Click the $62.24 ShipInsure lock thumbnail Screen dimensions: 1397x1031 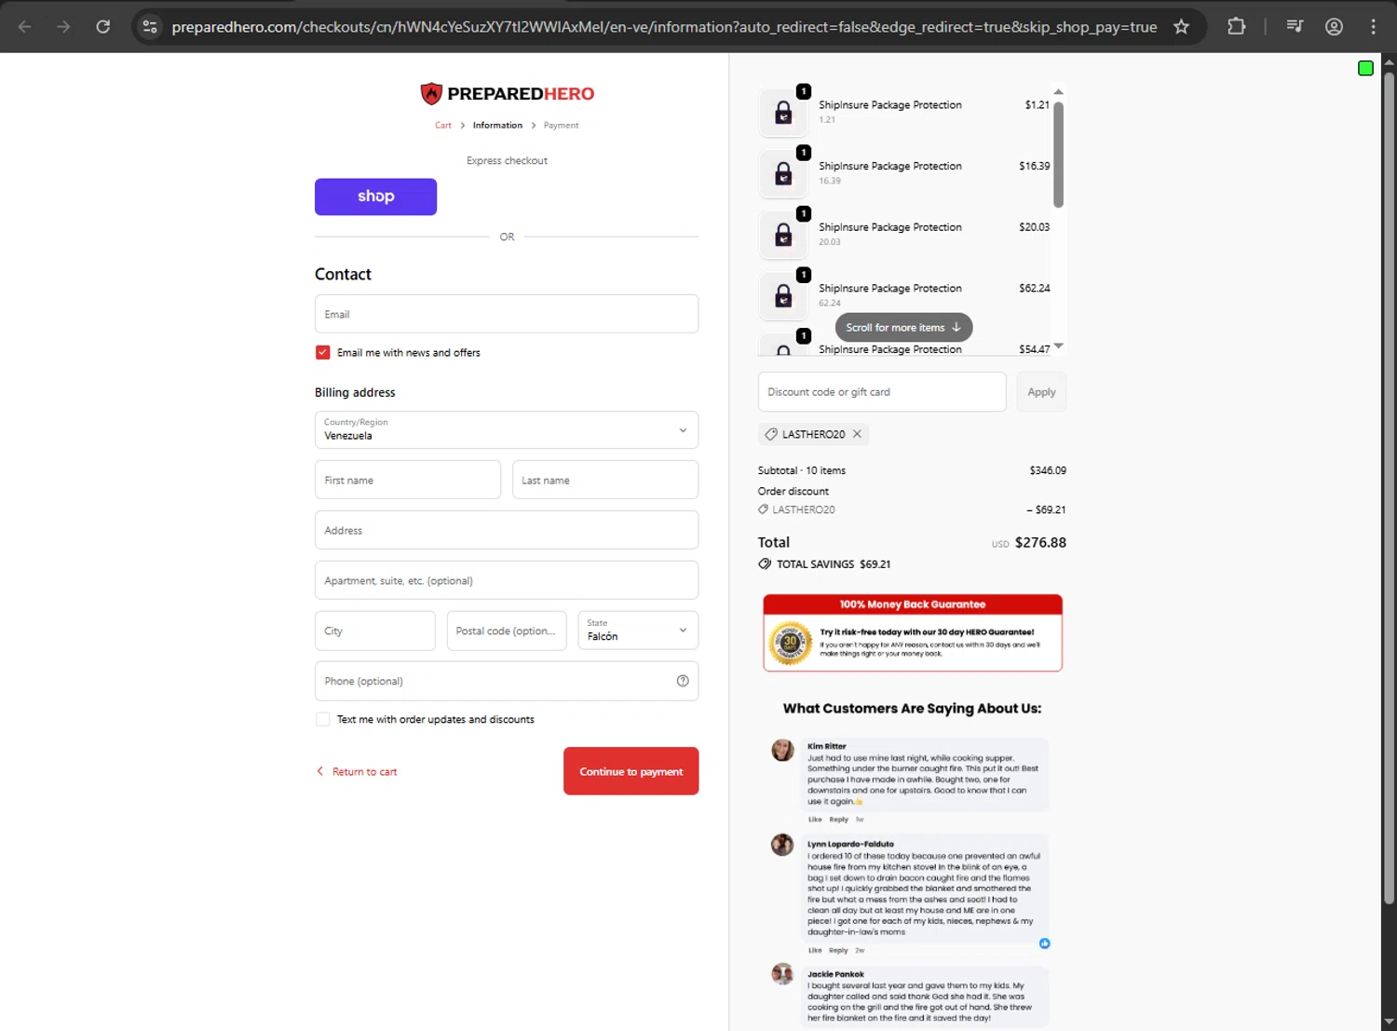[783, 296]
